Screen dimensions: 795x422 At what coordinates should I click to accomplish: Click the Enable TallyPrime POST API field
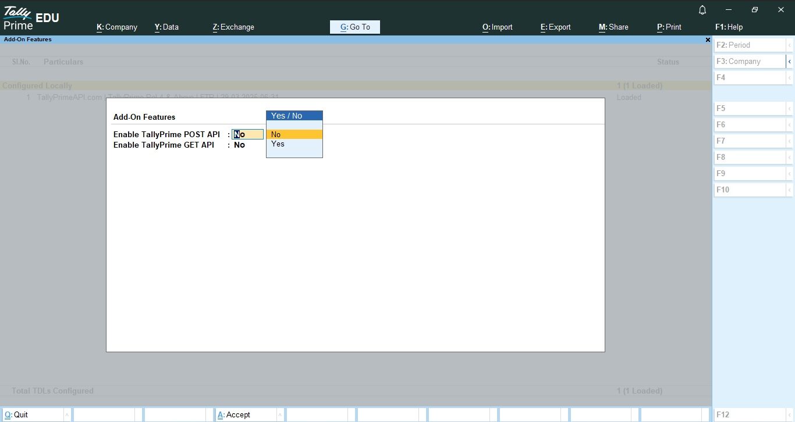click(248, 134)
